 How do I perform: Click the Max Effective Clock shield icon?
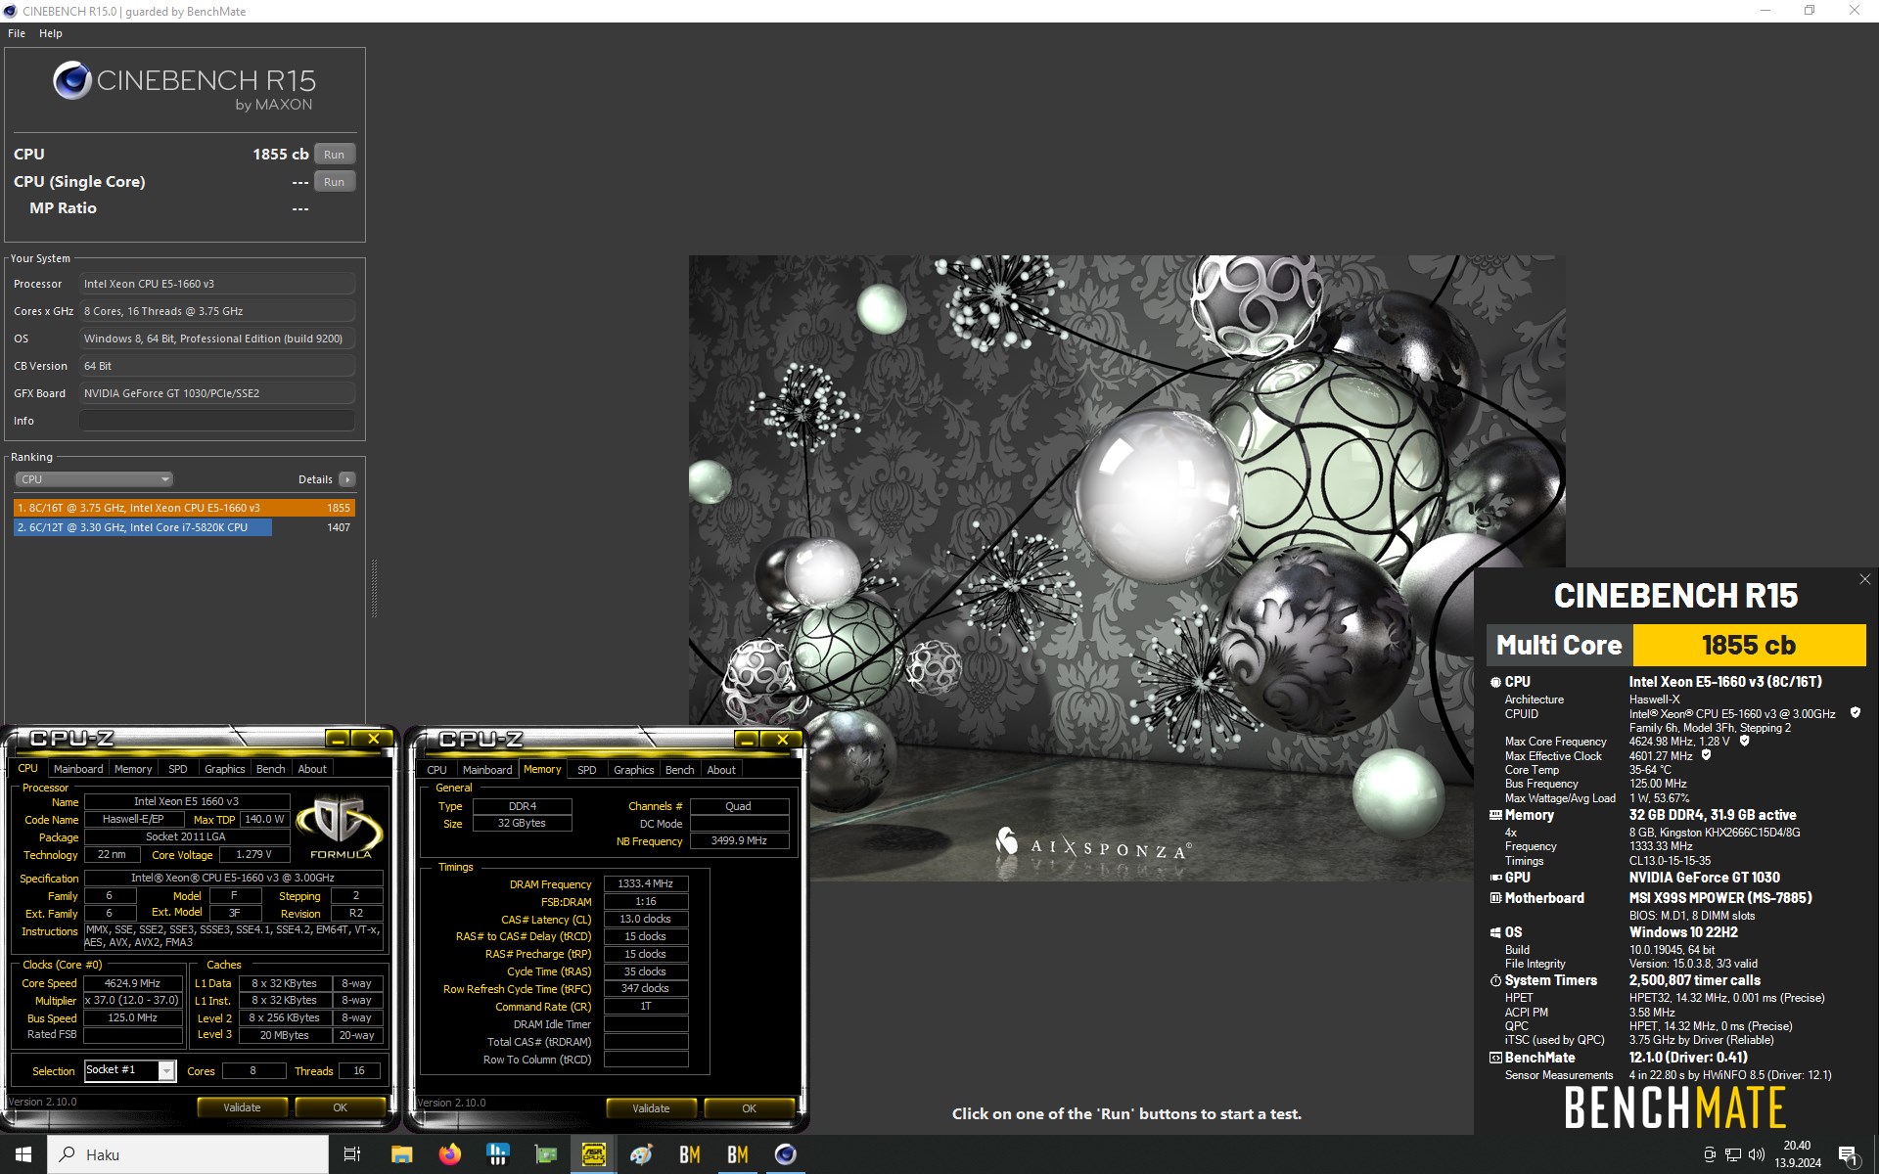(x=1706, y=755)
